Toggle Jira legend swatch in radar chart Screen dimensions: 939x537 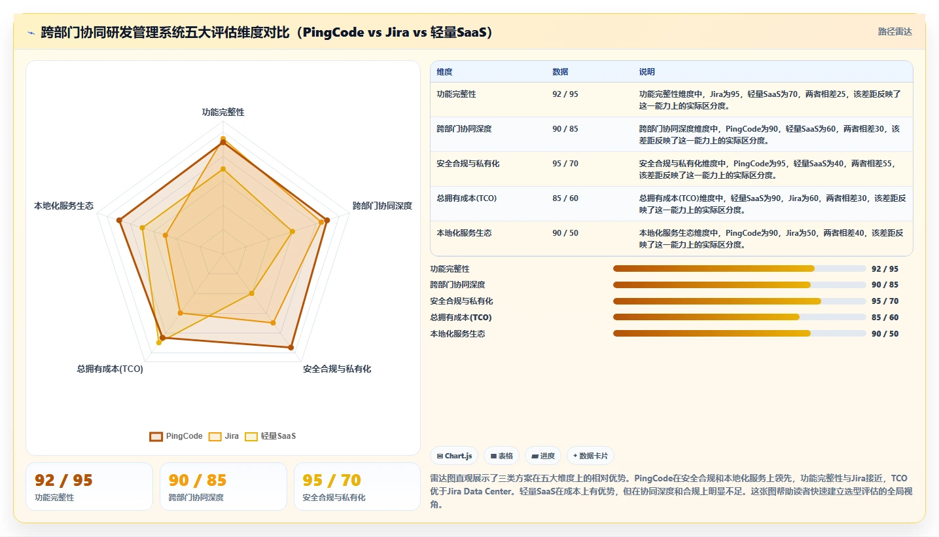click(215, 437)
